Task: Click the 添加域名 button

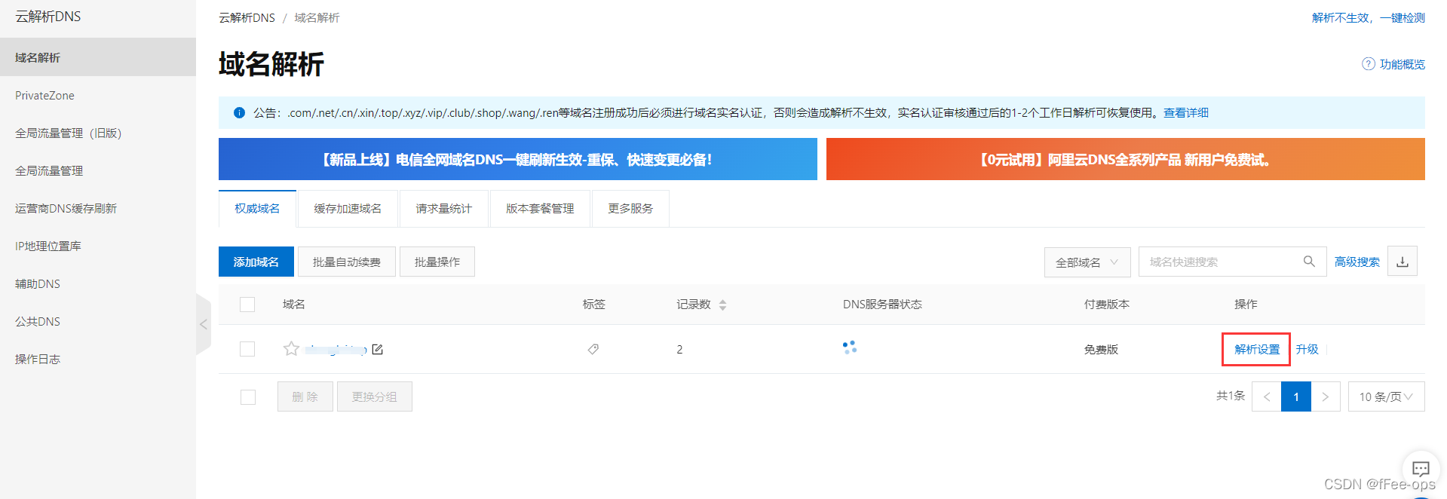Action: pos(256,262)
